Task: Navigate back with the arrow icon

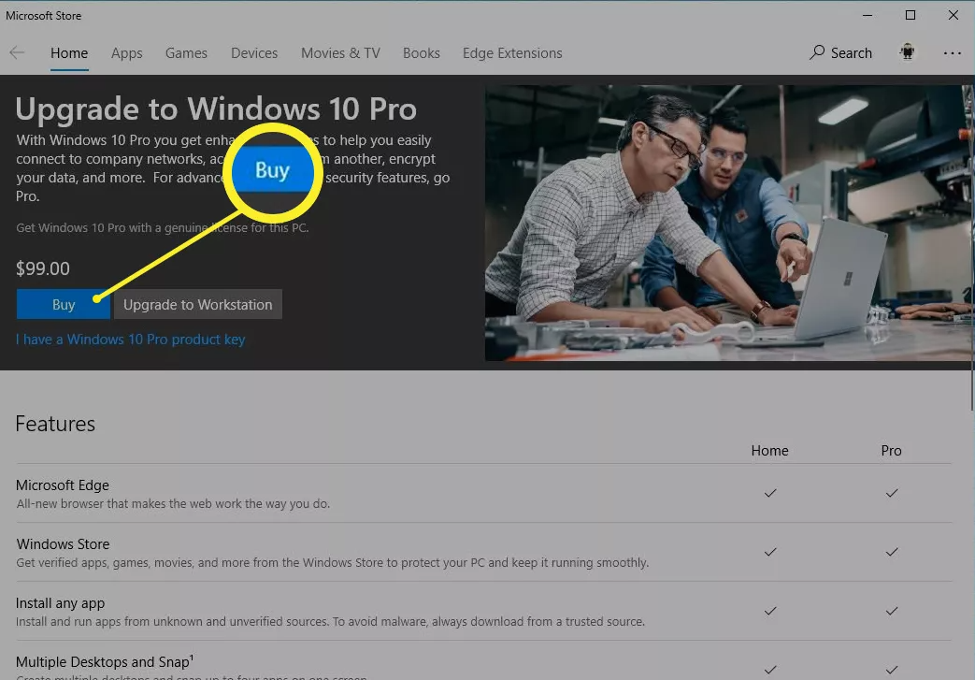Action: click(x=17, y=52)
